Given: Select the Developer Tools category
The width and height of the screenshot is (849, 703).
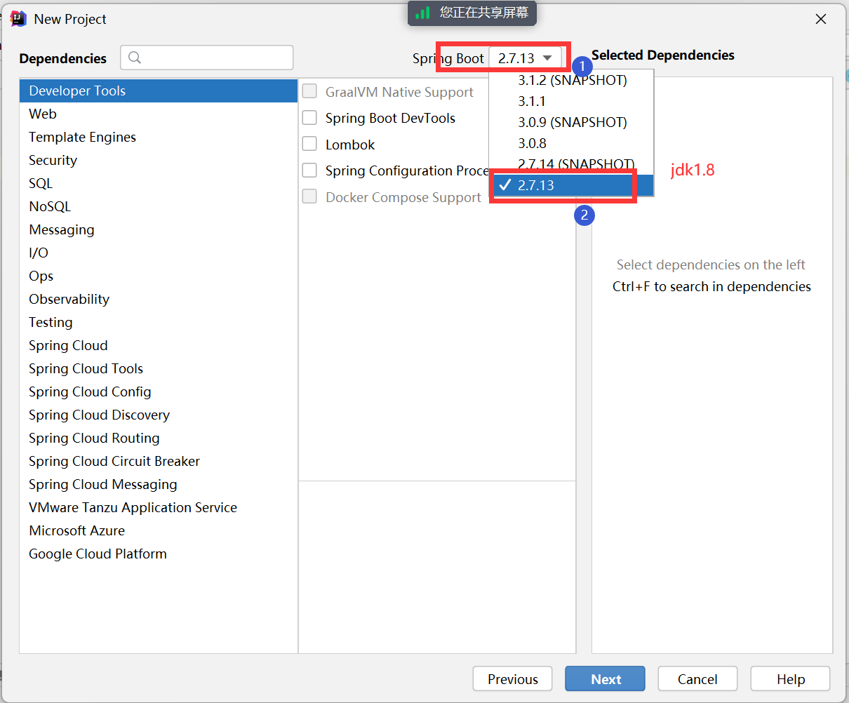Looking at the screenshot, I should coord(159,91).
